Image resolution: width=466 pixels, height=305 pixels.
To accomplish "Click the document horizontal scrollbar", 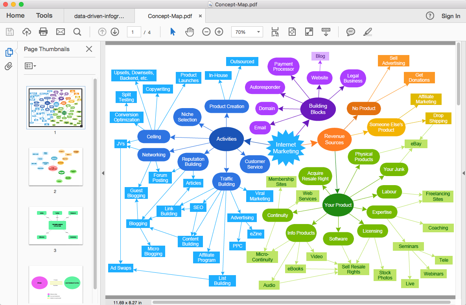I will tap(301, 302).
